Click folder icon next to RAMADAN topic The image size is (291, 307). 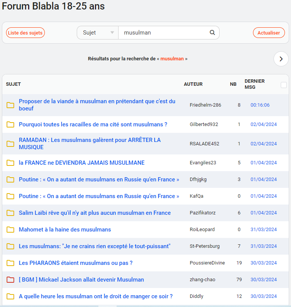pyautogui.click(x=11, y=143)
